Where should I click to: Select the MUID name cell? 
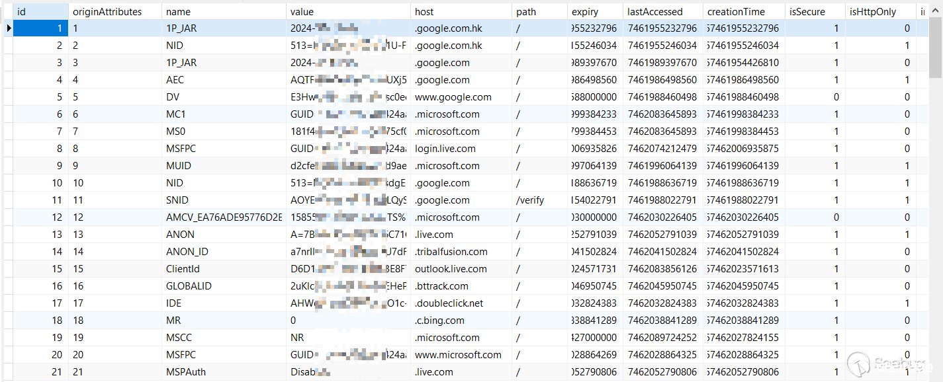(224, 166)
